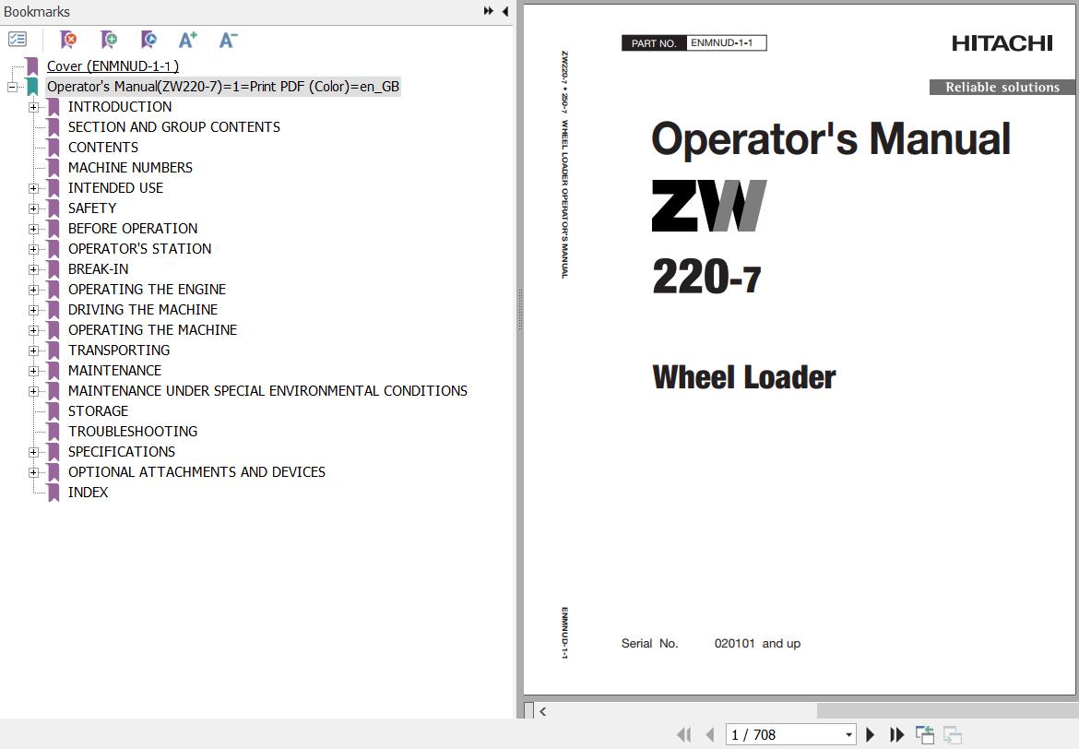Screen dimensions: 1079x749
Task: Click the add new bookmark icon
Action: 109,40
